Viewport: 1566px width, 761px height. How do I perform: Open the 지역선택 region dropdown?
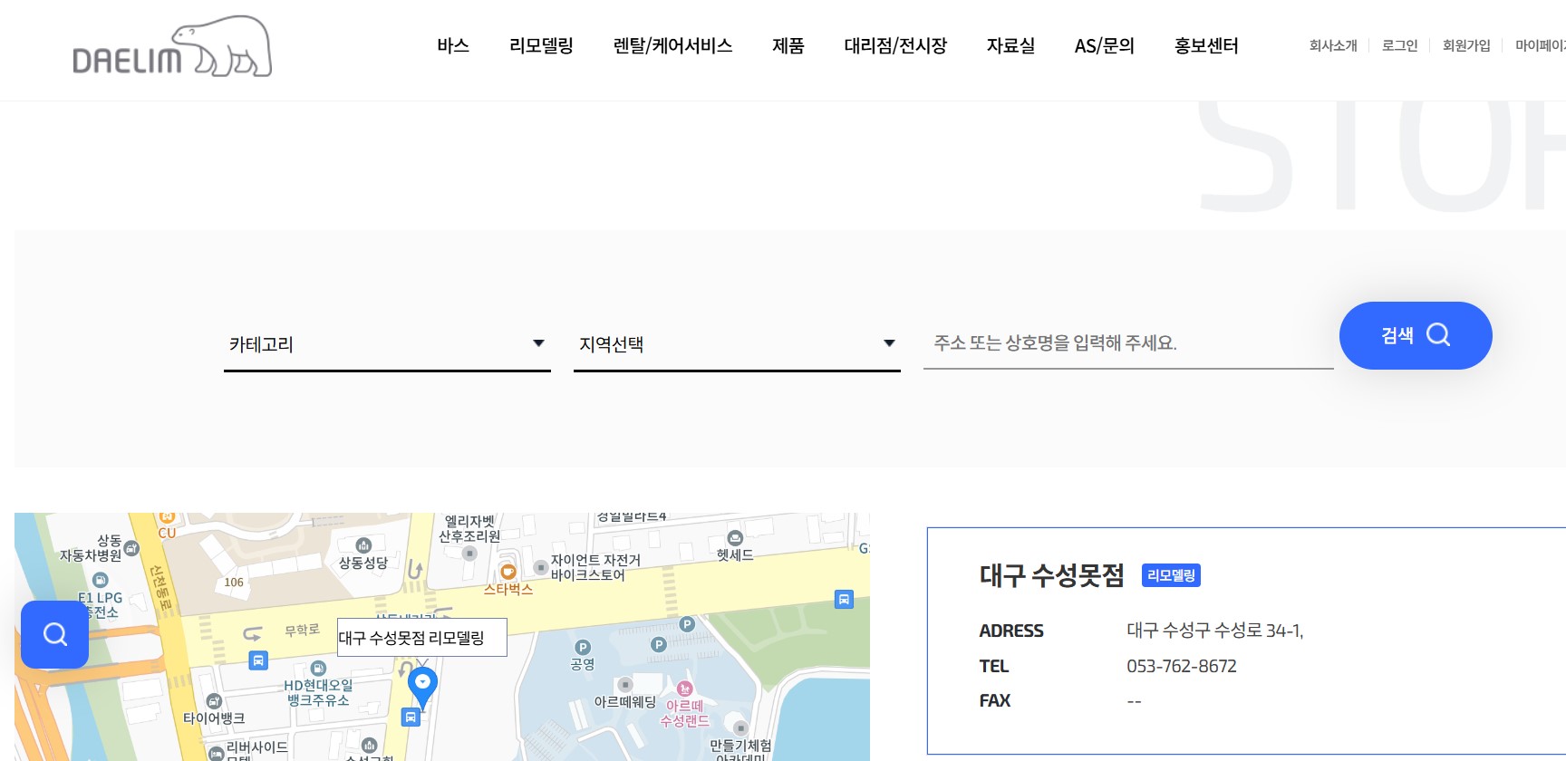coord(737,344)
